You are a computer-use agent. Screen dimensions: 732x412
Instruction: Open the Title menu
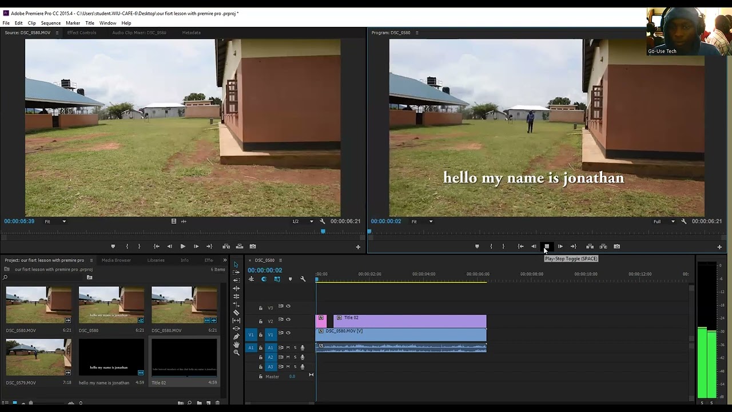[x=90, y=23]
